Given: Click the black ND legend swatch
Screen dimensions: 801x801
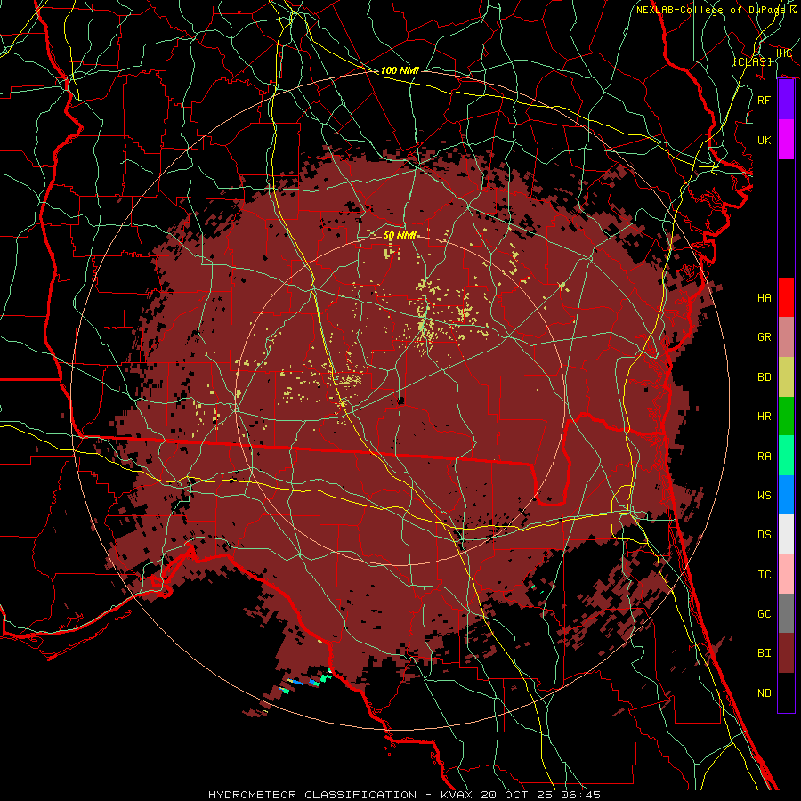Looking at the screenshot, I should point(786,692).
